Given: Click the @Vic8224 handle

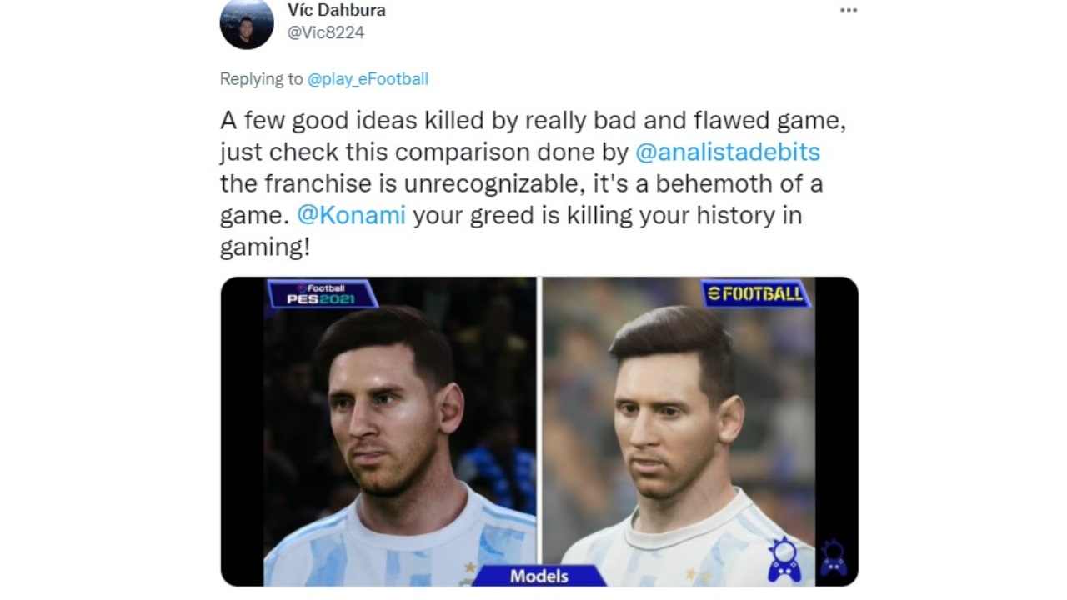Looking at the screenshot, I should (x=326, y=32).
